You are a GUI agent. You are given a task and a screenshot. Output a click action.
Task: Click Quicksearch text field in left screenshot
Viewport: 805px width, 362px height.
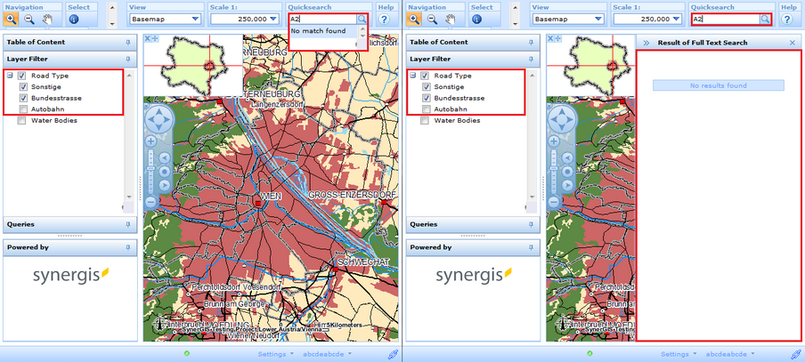(x=323, y=19)
